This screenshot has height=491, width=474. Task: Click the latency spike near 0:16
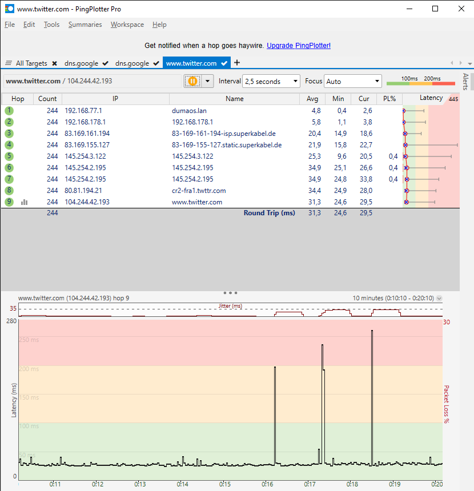[x=275, y=415]
